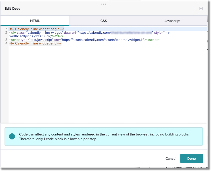Click the 'Calendly inline widget end' comment
Viewport: 211px width, 171px height.
click(35, 43)
